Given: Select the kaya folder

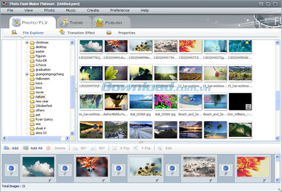Looking at the screenshot, I should [x=36, y=83].
